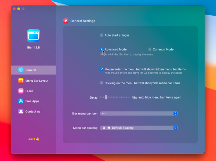Click the three-dots icon in menu bar icon field

pyautogui.click(x=104, y=114)
